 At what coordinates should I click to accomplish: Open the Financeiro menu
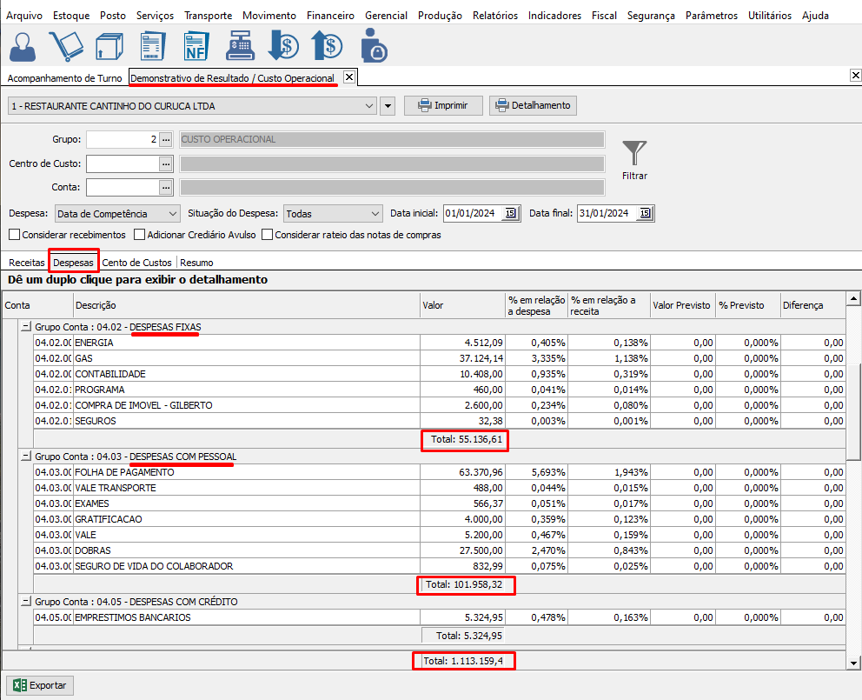[x=329, y=16]
